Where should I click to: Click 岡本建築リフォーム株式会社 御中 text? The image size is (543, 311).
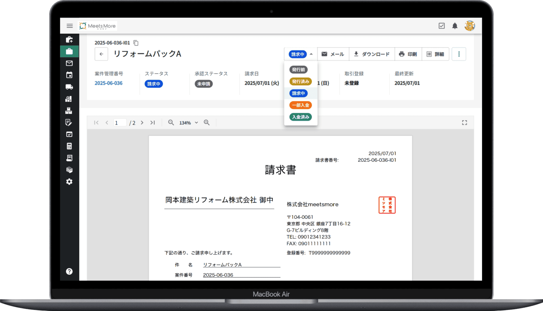[x=219, y=200]
